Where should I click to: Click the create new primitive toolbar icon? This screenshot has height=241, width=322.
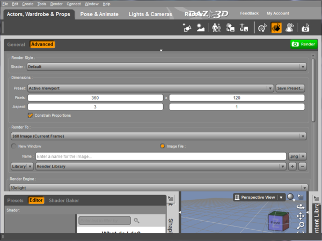[x=187, y=28]
